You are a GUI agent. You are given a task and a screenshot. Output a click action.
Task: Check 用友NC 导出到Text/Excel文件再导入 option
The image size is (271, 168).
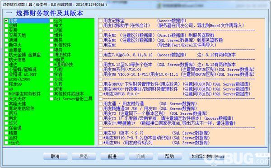(x=101, y=45)
